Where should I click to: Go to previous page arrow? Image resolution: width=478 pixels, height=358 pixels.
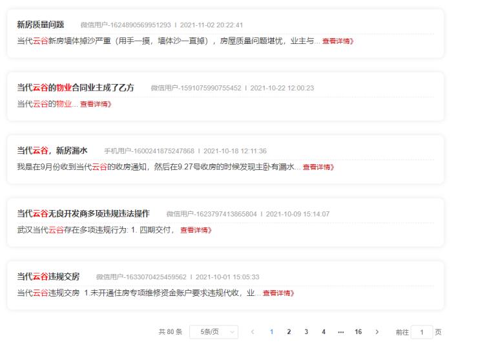point(253,332)
